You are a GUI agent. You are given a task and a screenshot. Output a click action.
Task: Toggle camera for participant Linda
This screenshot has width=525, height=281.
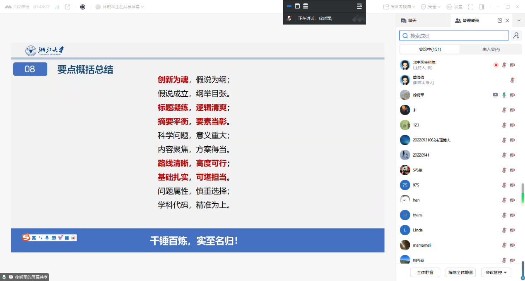[512, 230]
